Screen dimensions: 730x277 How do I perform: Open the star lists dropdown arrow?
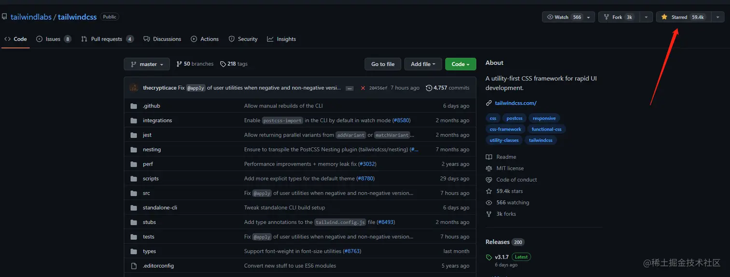[x=717, y=17]
